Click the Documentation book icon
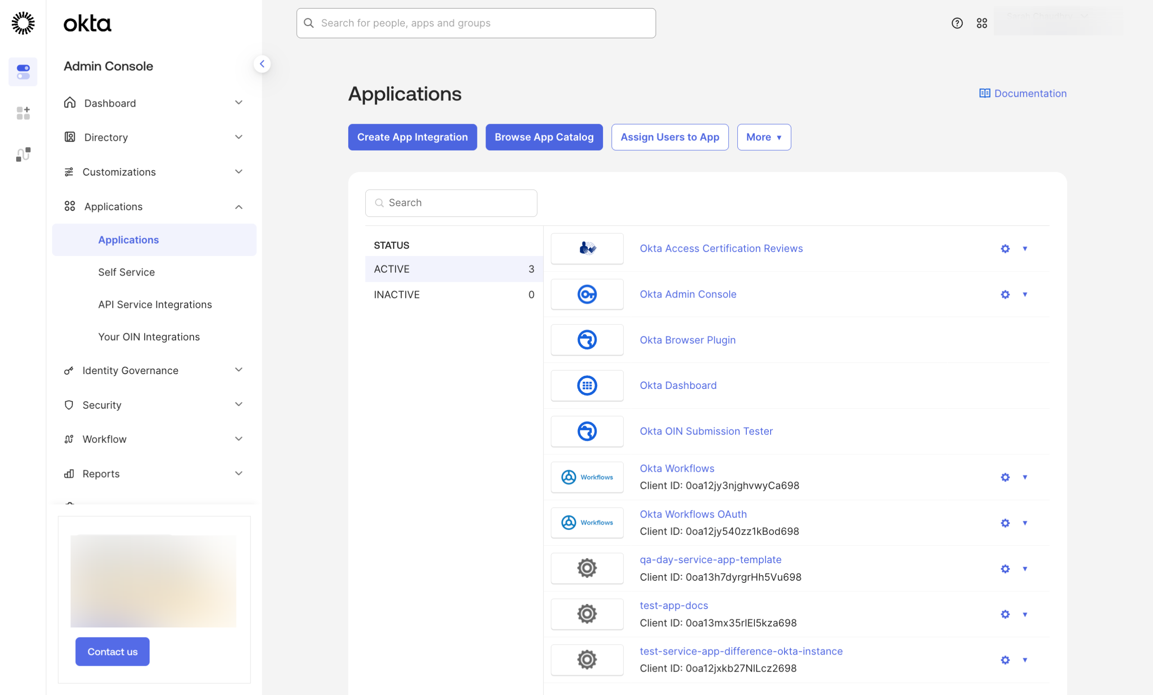Viewport: 1153px width, 695px height. tap(984, 93)
